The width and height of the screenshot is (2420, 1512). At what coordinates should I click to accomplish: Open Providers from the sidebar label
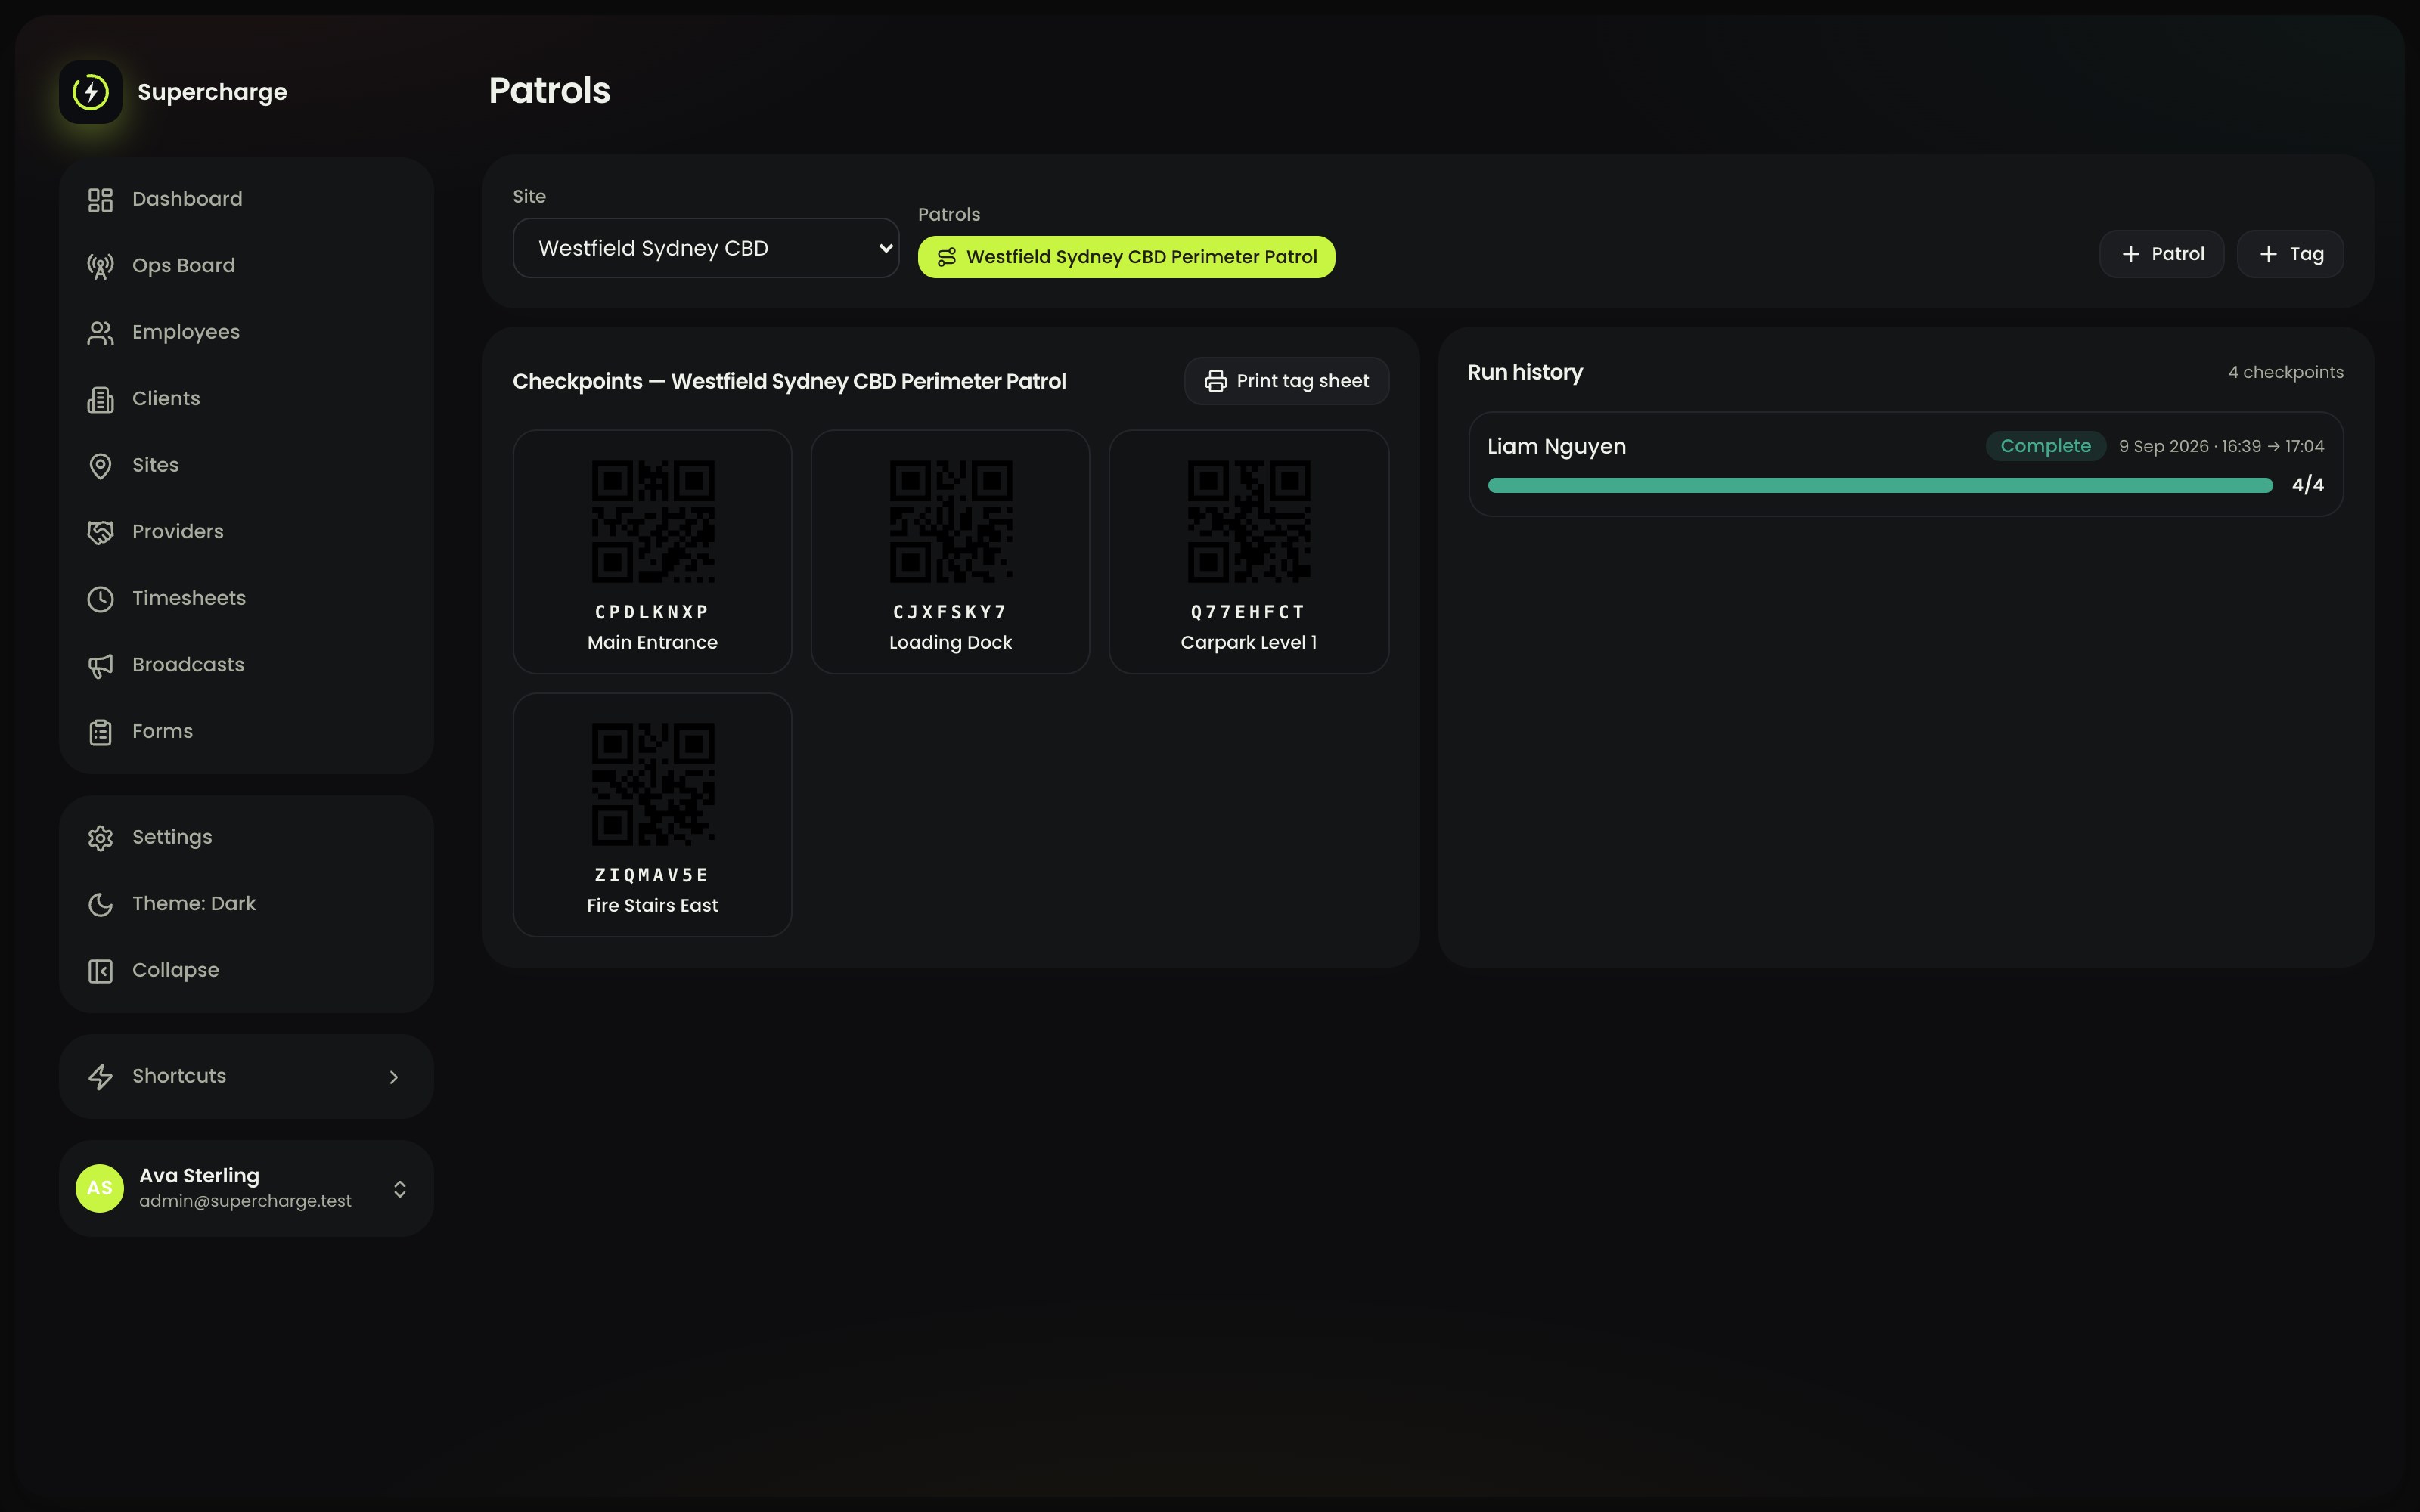click(x=178, y=531)
